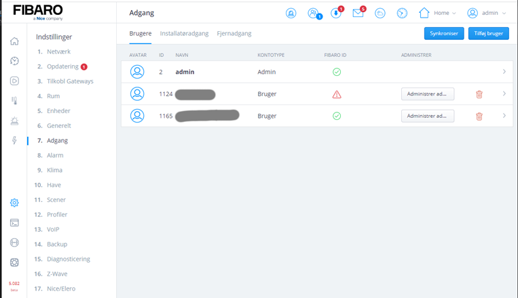Screen dimensions: 518x298
Task: Click the home dashboard icon in left sidebar
Action: (x=14, y=41)
